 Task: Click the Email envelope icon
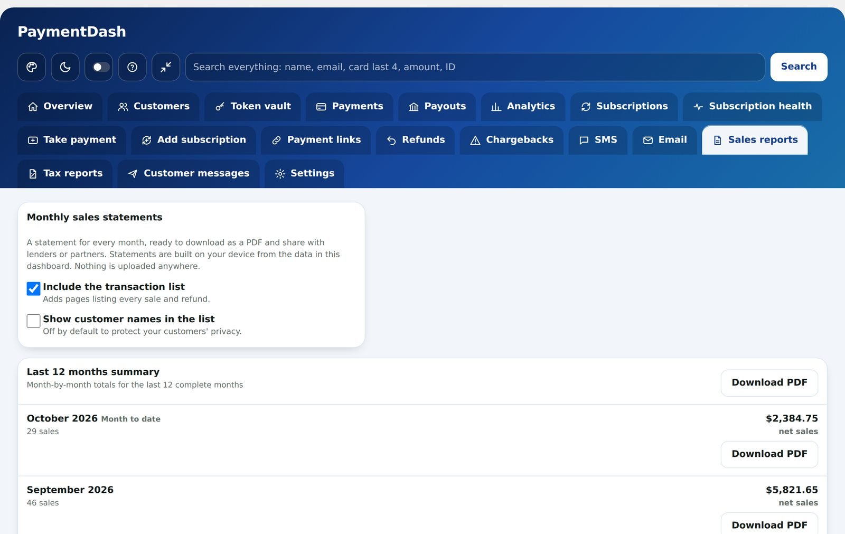click(648, 140)
